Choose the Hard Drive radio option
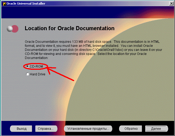Viewport: 175px width, 136px height. tap(28, 74)
